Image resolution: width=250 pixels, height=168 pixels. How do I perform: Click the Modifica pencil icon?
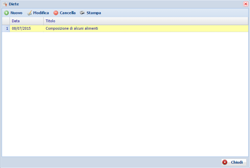29,13
